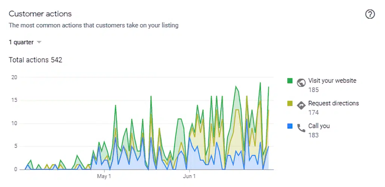This screenshot has width=385, height=187.
Task: Click the May 1 date axis label
Action: pos(104,176)
